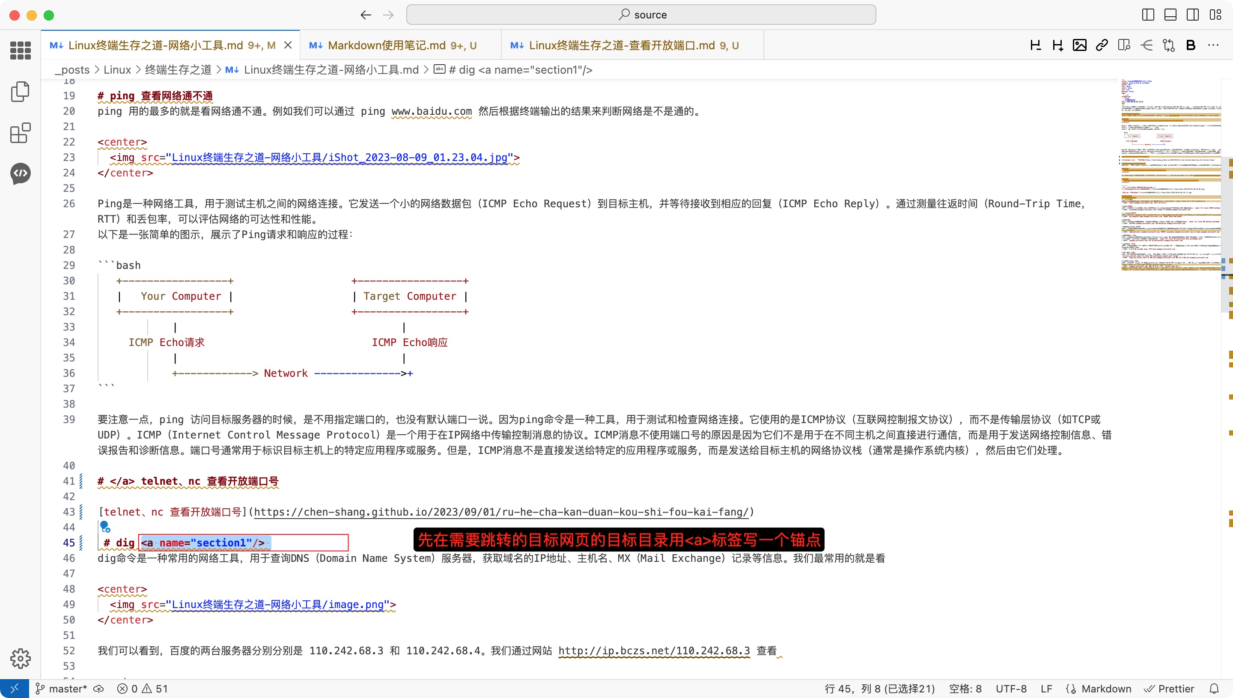This screenshot has width=1233, height=698.
Task: Open the more actions ellipsis menu
Action: pos(1213,45)
